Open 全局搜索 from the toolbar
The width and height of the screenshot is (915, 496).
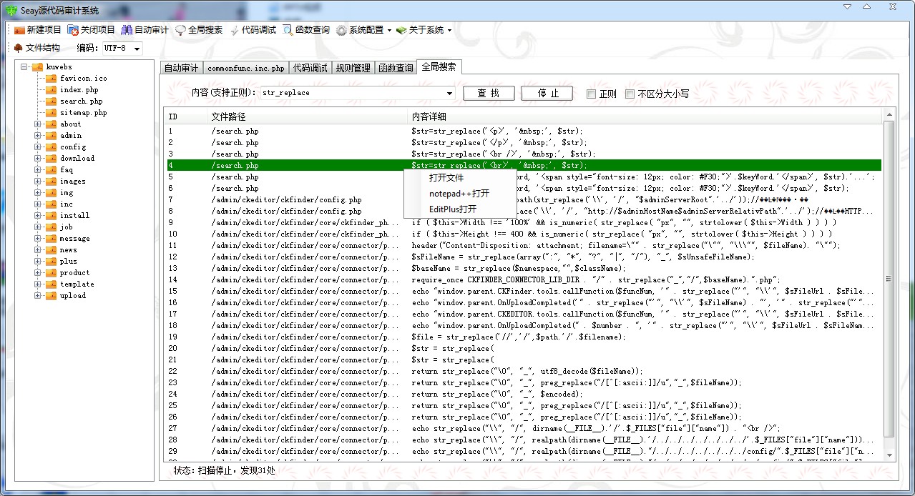click(181, 30)
